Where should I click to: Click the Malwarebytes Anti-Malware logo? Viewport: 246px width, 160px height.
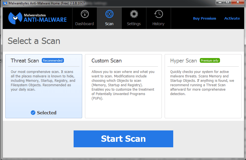pos(37,18)
